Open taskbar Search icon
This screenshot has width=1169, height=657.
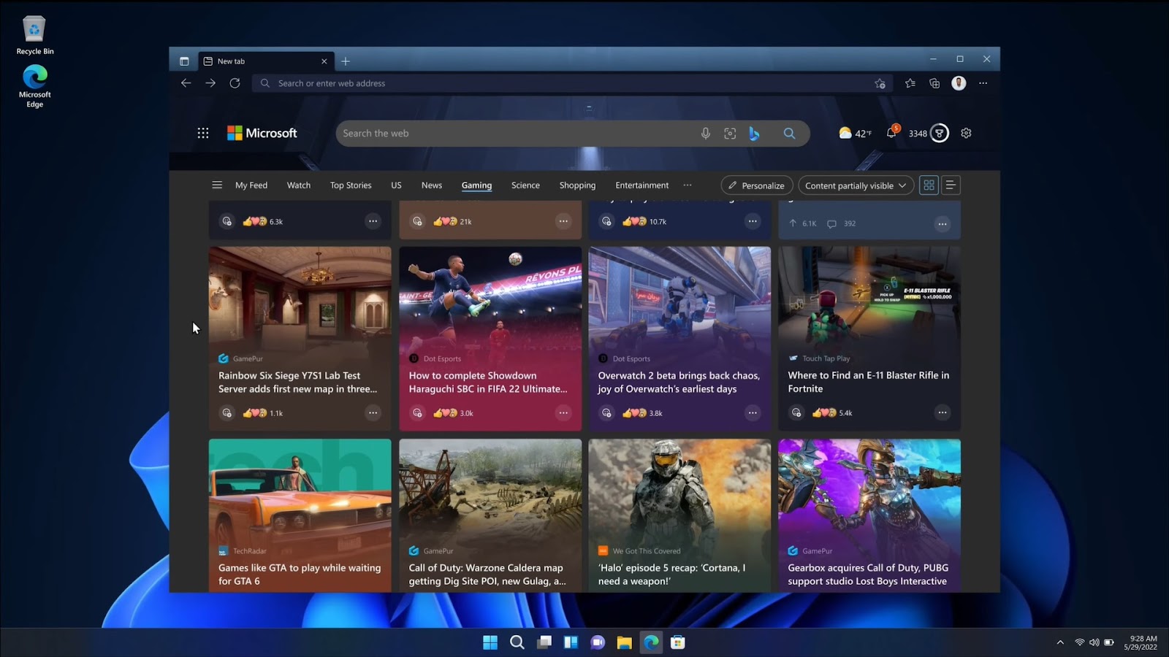click(x=517, y=642)
